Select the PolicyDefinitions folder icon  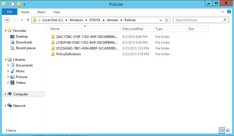pyautogui.click(x=53, y=54)
